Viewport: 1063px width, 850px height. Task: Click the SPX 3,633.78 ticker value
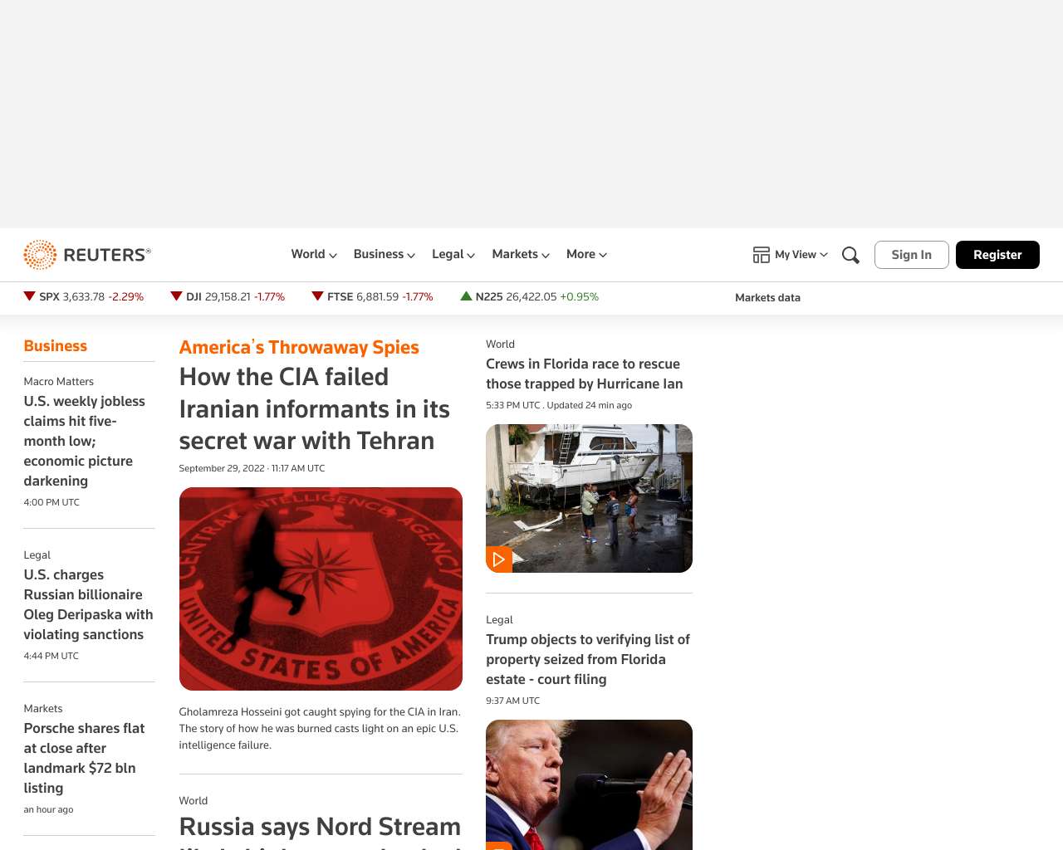pyautogui.click(x=84, y=296)
